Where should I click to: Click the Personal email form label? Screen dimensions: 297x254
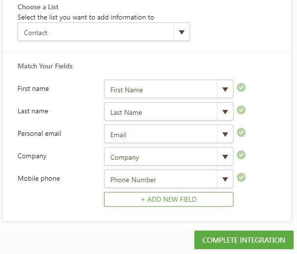point(40,133)
